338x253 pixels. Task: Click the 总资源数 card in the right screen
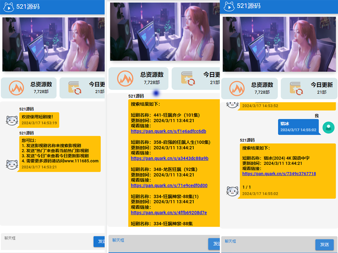point(250,88)
